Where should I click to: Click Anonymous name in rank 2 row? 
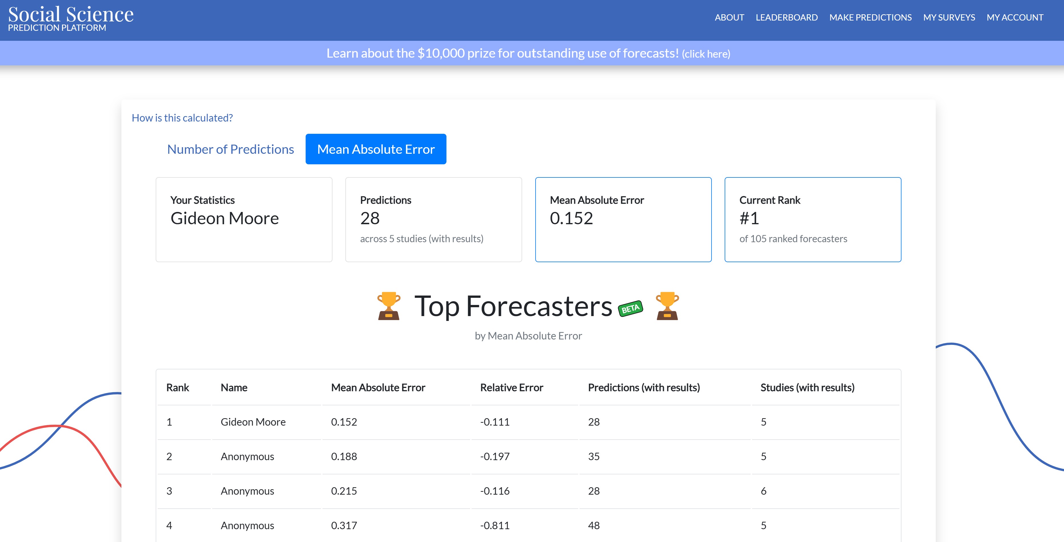tap(247, 457)
